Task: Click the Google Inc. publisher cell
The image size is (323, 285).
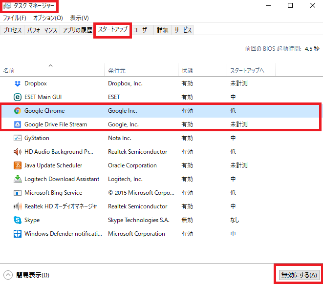Action: 123,111
